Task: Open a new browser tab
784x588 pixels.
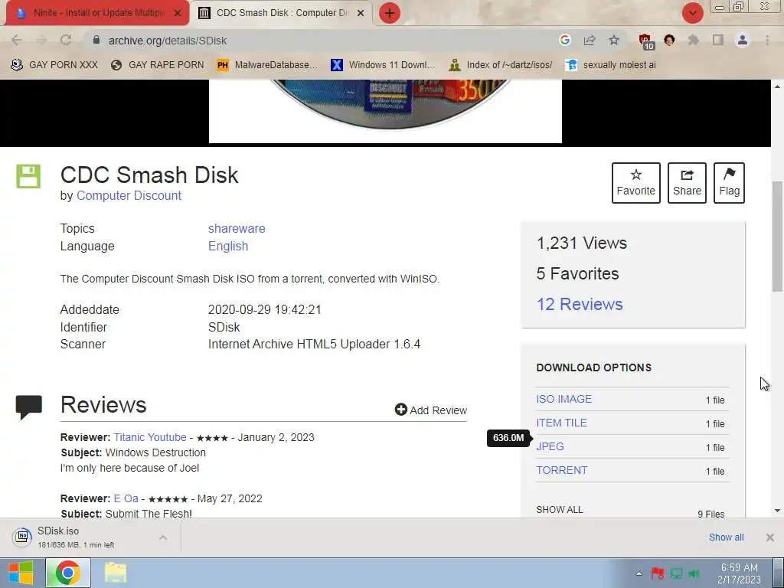Action: tap(390, 13)
